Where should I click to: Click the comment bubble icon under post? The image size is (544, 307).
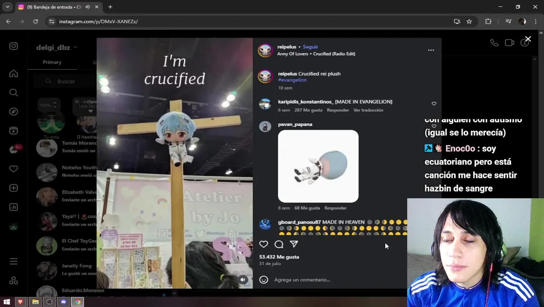(279, 244)
